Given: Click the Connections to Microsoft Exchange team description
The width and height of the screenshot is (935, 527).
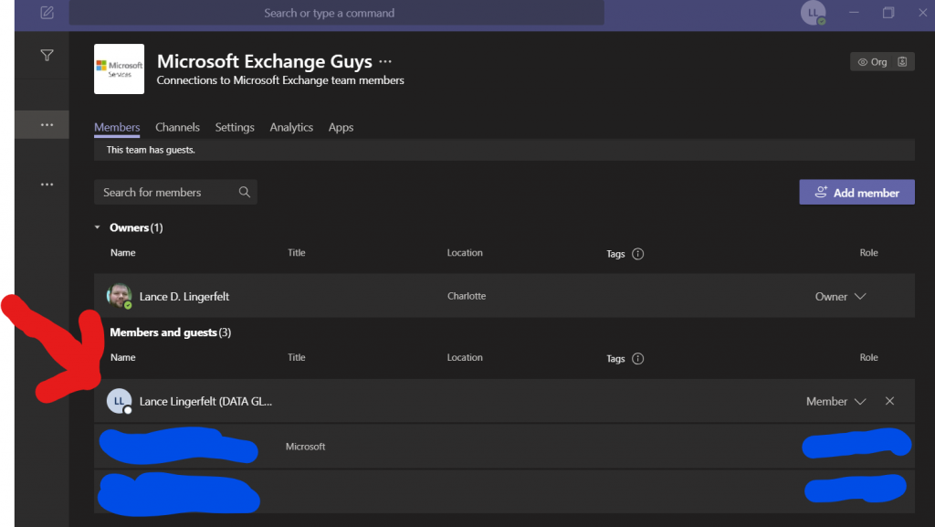Looking at the screenshot, I should (x=280, y=79).
